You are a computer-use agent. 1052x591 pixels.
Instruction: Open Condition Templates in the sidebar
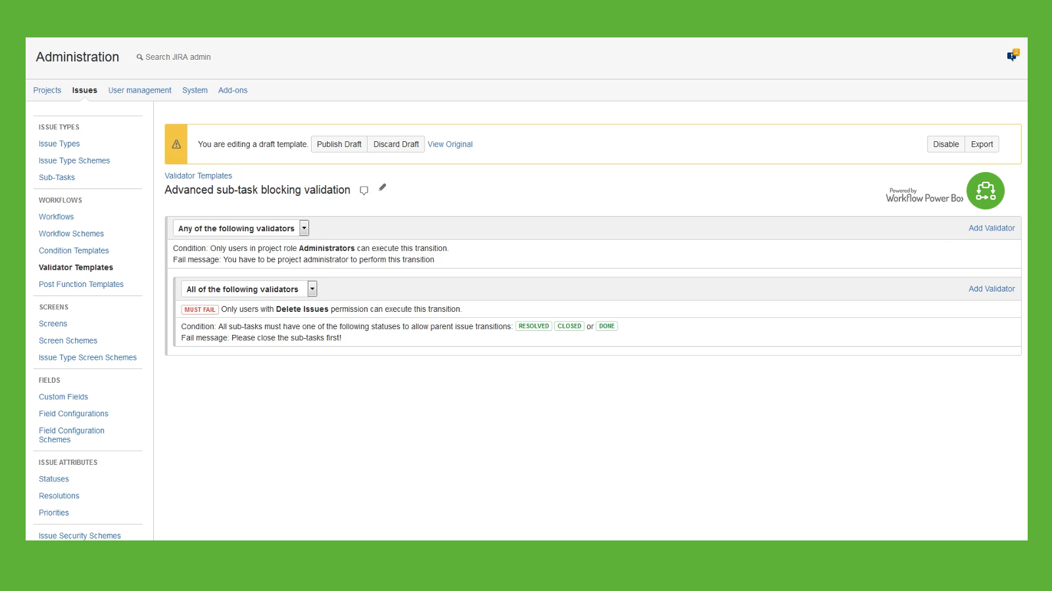click(74, 251)
